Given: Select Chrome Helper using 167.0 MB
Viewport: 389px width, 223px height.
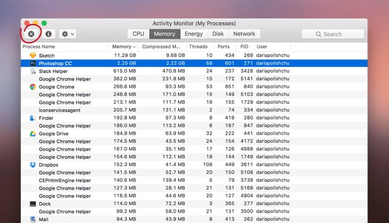Looking at the screenshot, I should (x=65, y=149).
